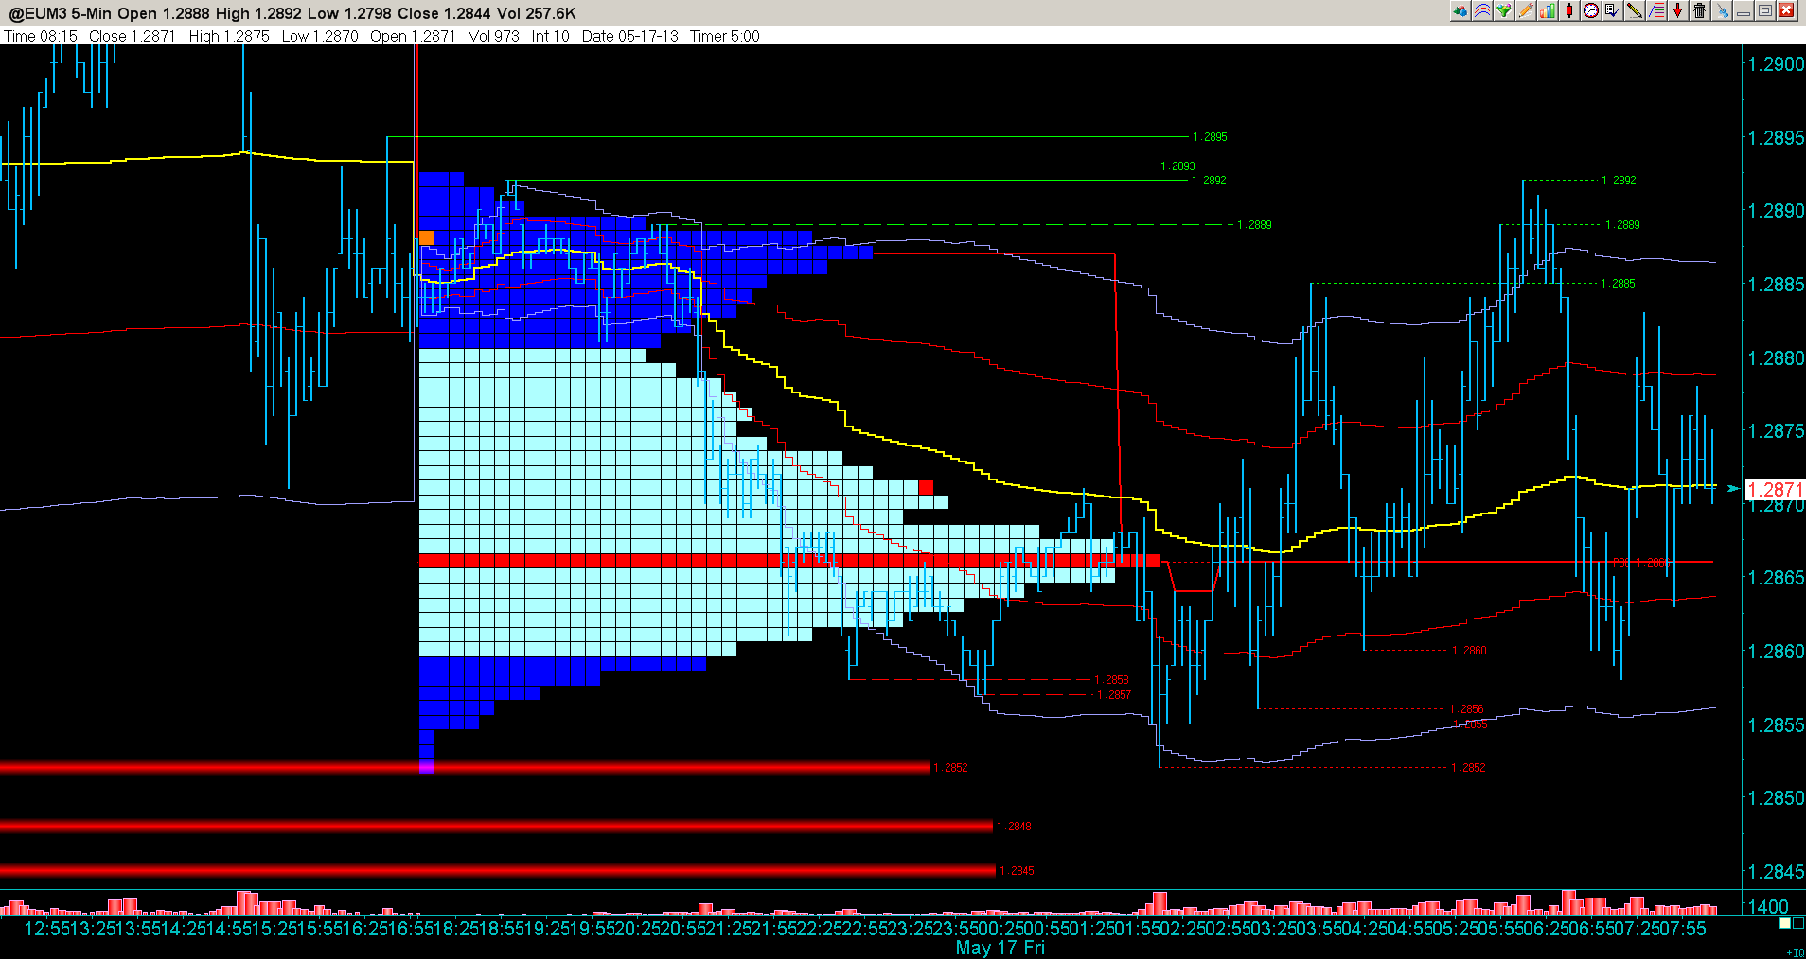Click the 1.2845 red band label
The image size is (1806, 959).
coord(1017,871)
